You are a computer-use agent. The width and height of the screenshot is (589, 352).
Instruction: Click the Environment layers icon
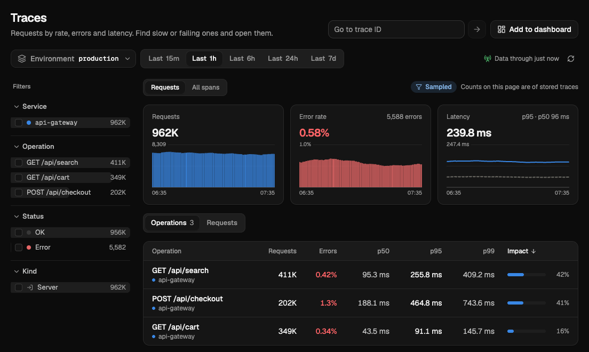point(22,59)
